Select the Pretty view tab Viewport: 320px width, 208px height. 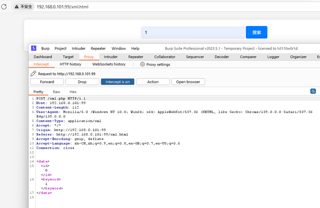(38, 92)
